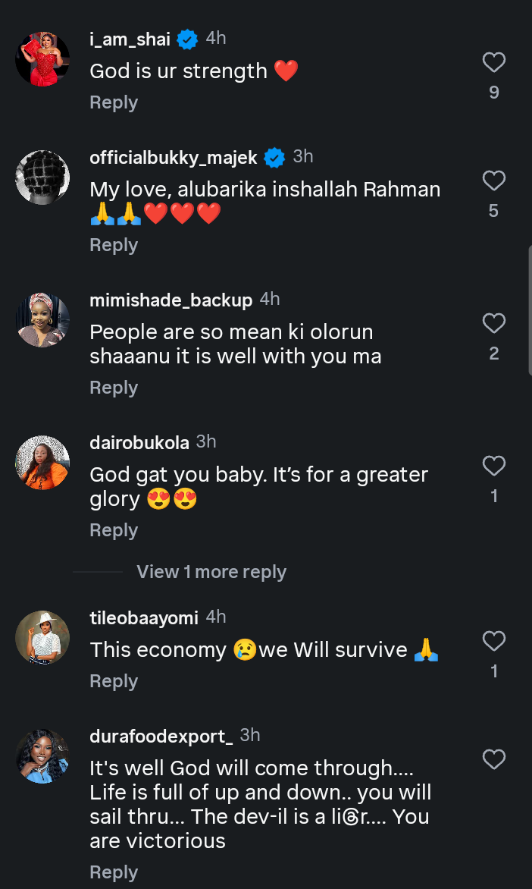
Task: Click the comments scrollbar thumb
Action: [530, 309]
